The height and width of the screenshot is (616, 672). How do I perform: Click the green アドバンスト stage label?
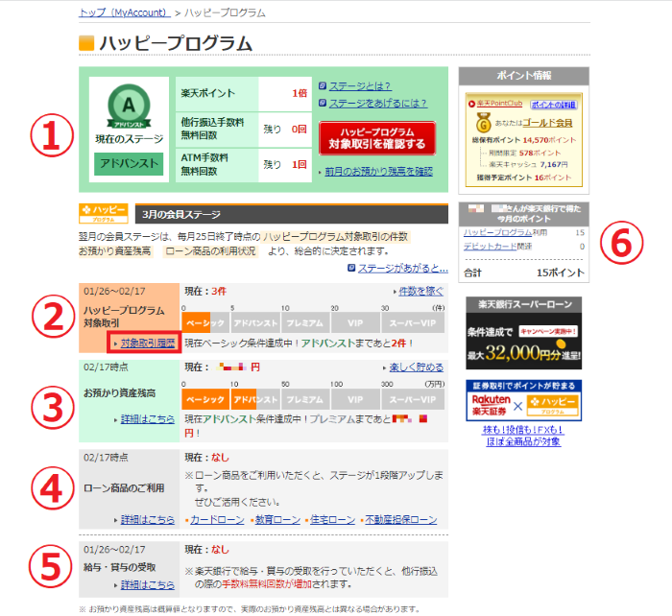coord(129,164)
